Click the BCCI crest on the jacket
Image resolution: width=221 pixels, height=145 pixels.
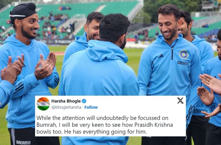pyautogui.click(x=184, y=54)
